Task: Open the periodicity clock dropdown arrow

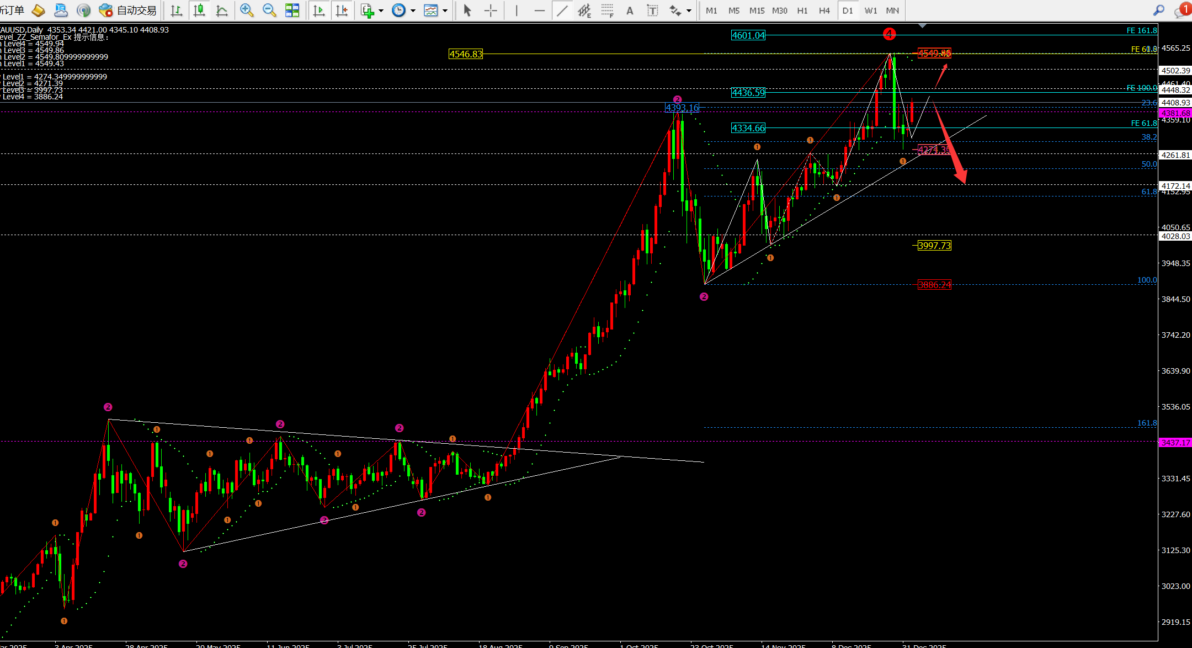Action: coord(413,11)
